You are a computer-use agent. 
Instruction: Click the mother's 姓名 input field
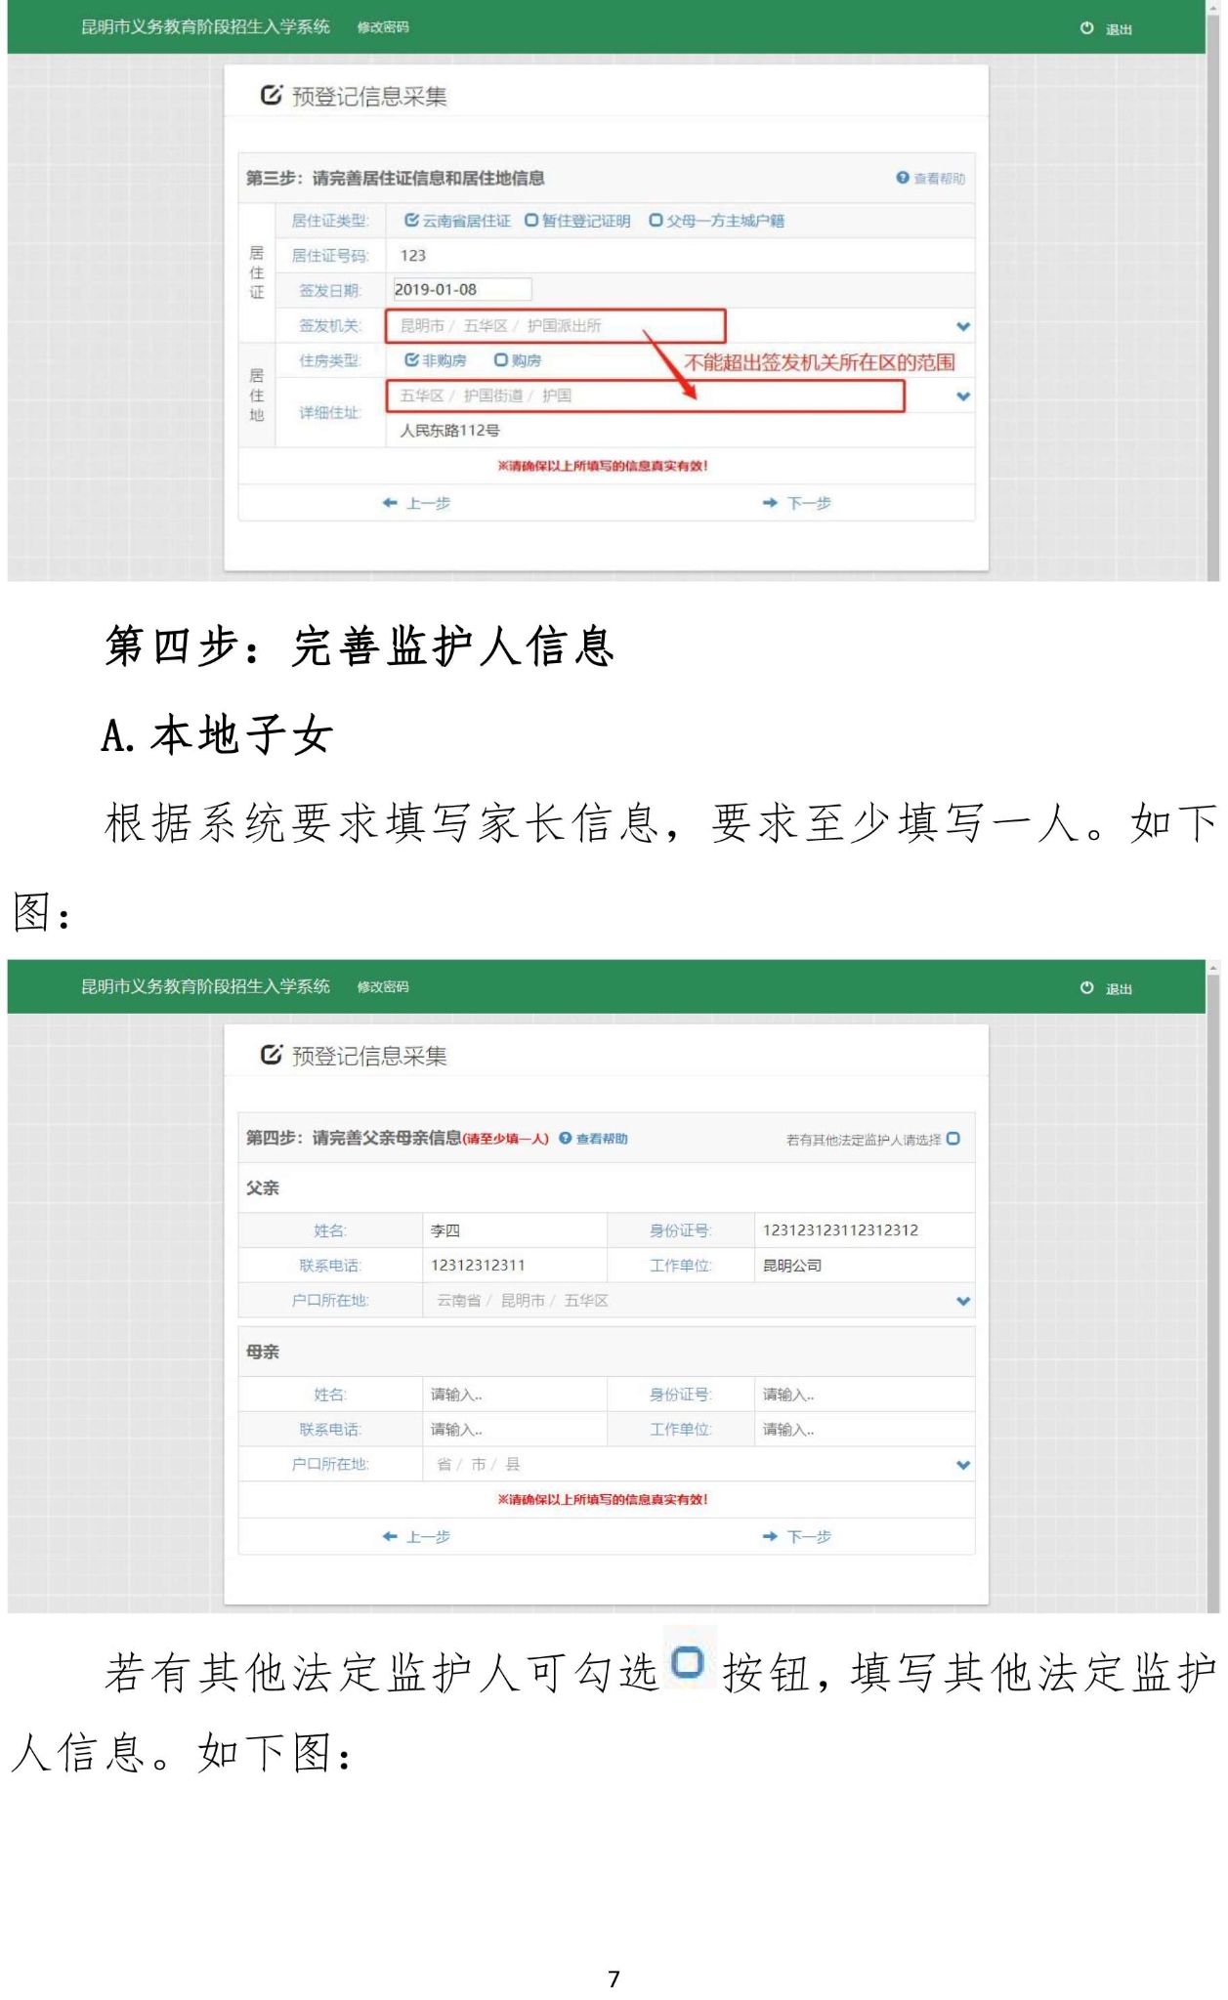tap(513, 1395)
